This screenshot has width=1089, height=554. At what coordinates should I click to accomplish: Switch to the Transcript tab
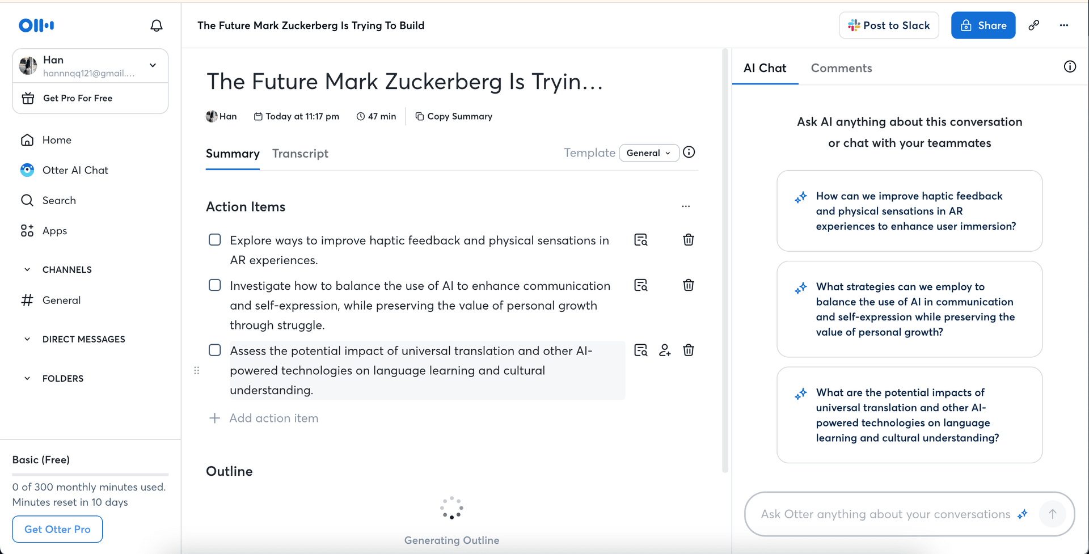[300, 154]
